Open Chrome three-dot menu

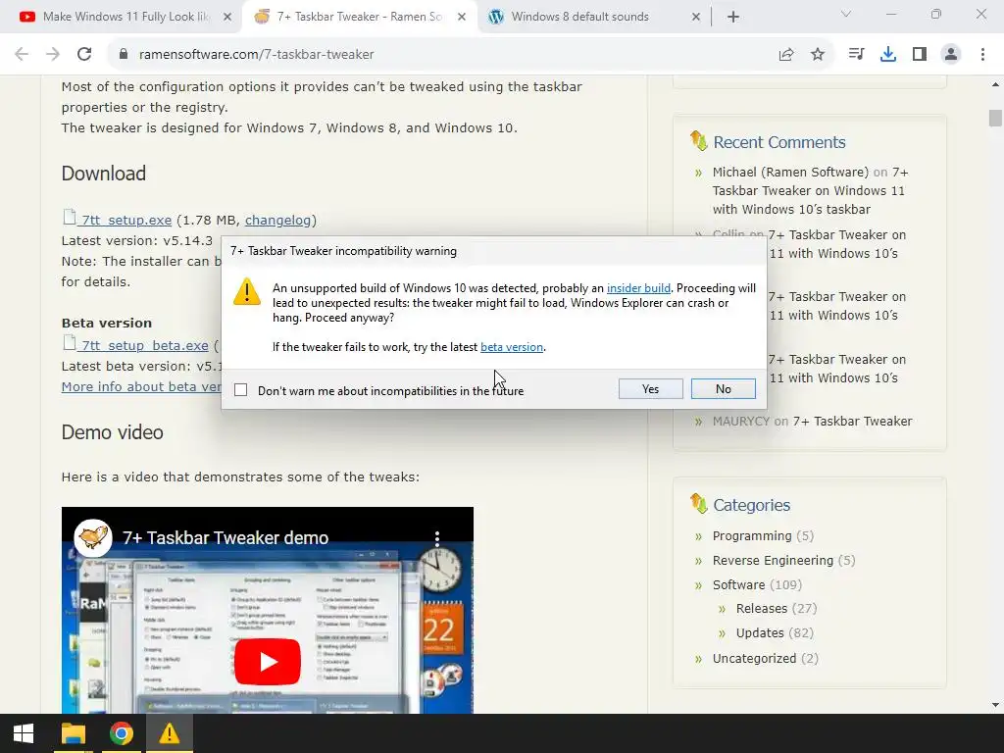click(x=982, y=55)
